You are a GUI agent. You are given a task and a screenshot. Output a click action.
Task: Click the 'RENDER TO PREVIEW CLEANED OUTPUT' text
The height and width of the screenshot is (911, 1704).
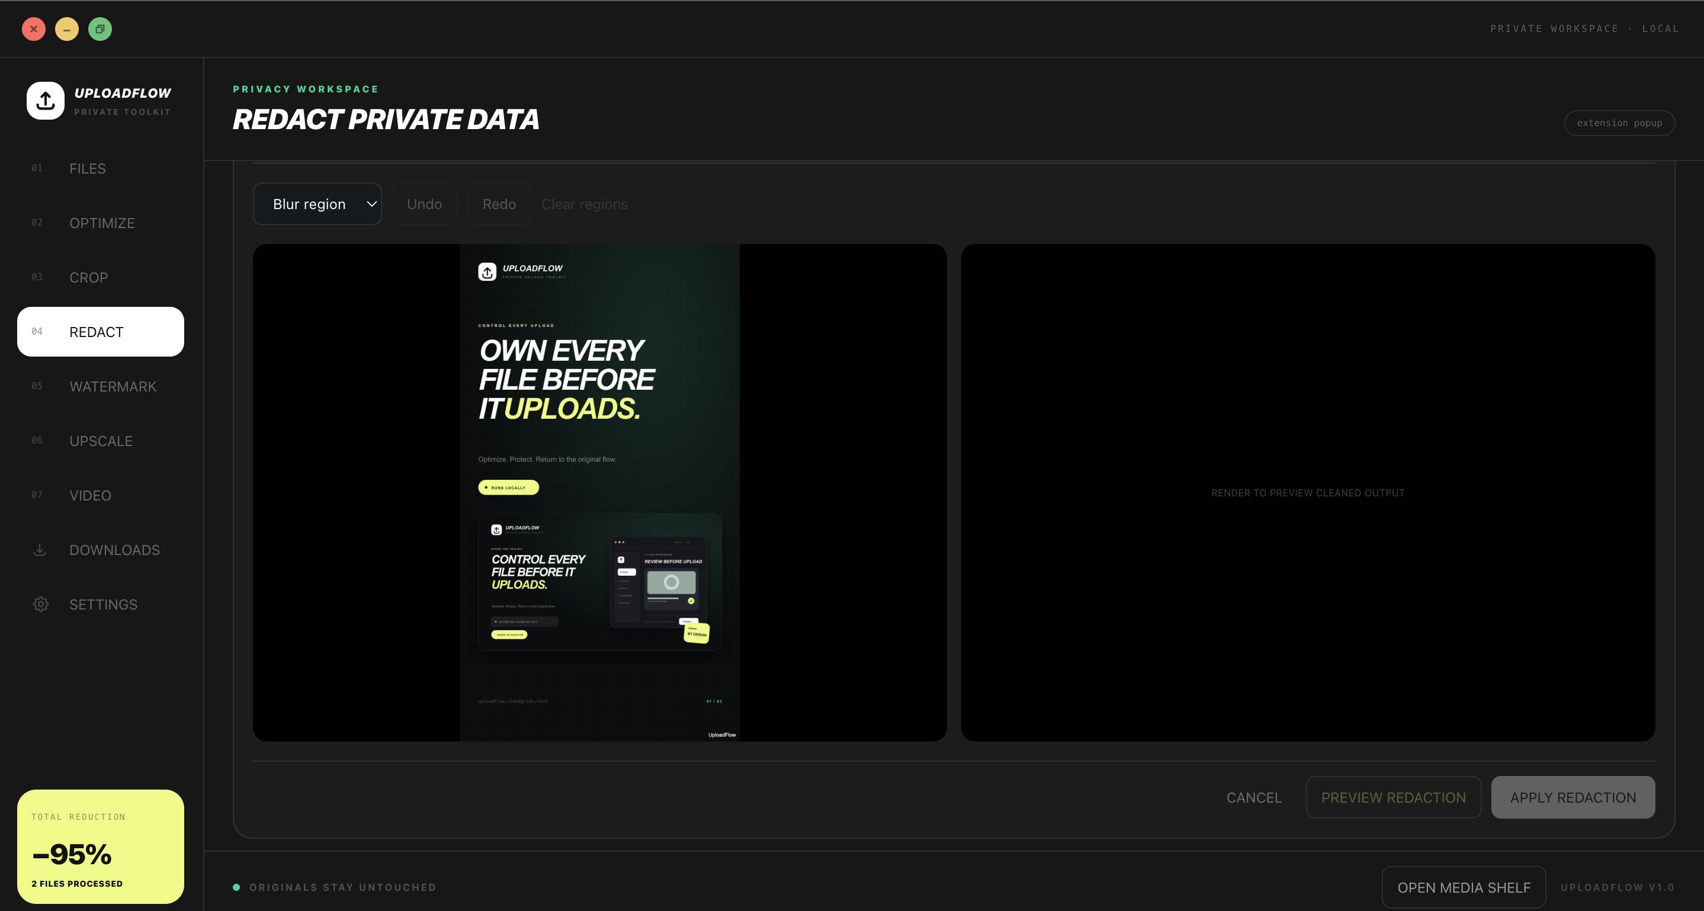pyautogui.click(x=1308, y=493)
